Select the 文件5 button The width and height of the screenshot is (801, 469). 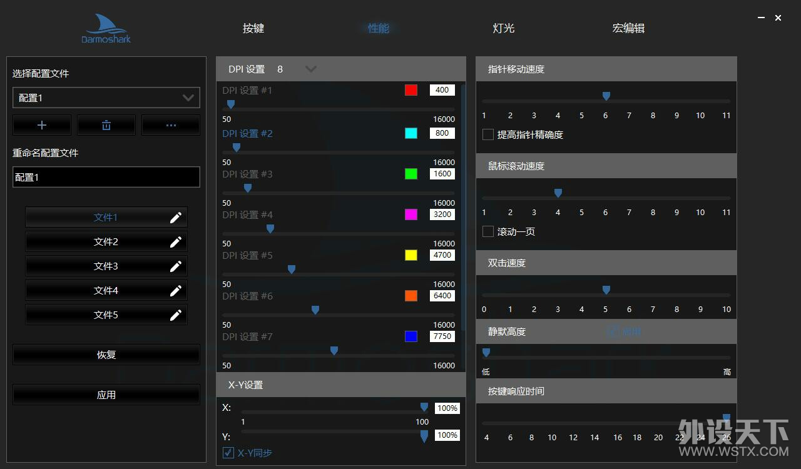coord(106,315)
